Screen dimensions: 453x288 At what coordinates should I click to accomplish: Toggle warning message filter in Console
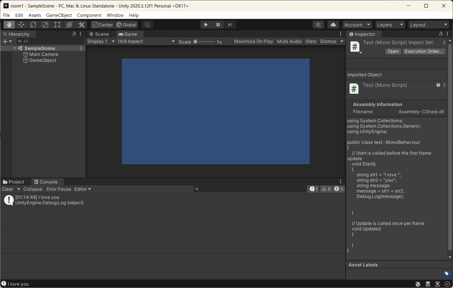tap(326, 189)
